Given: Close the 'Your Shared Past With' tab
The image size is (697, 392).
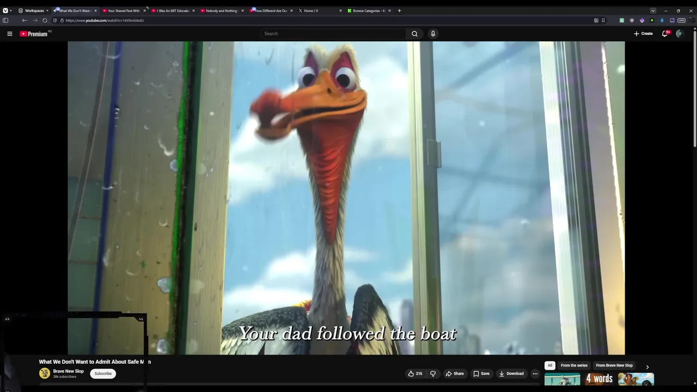Looking at the screenshot, I should tap(144, 10).
